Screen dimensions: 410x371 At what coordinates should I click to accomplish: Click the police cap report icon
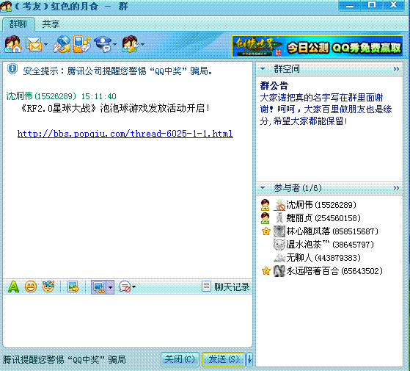point(103,44)
